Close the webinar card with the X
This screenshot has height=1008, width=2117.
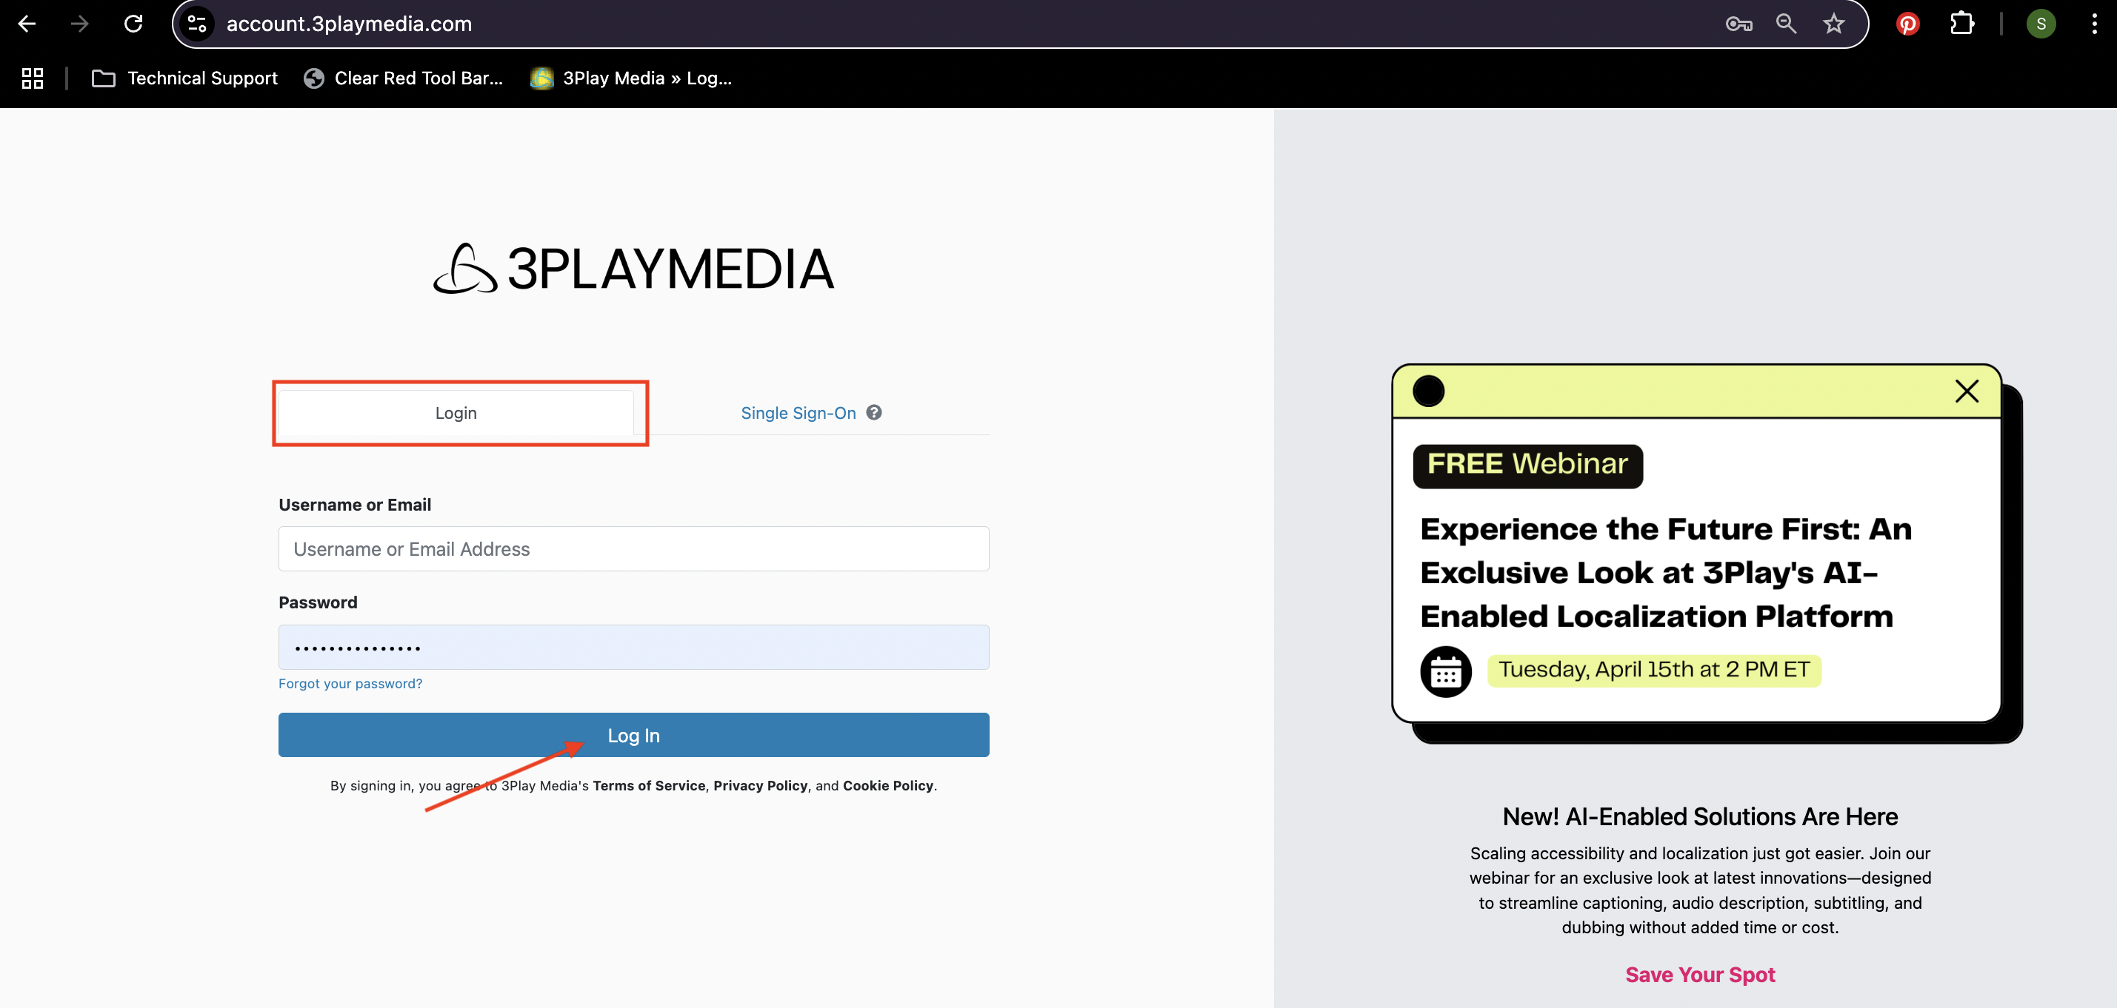1967,391
